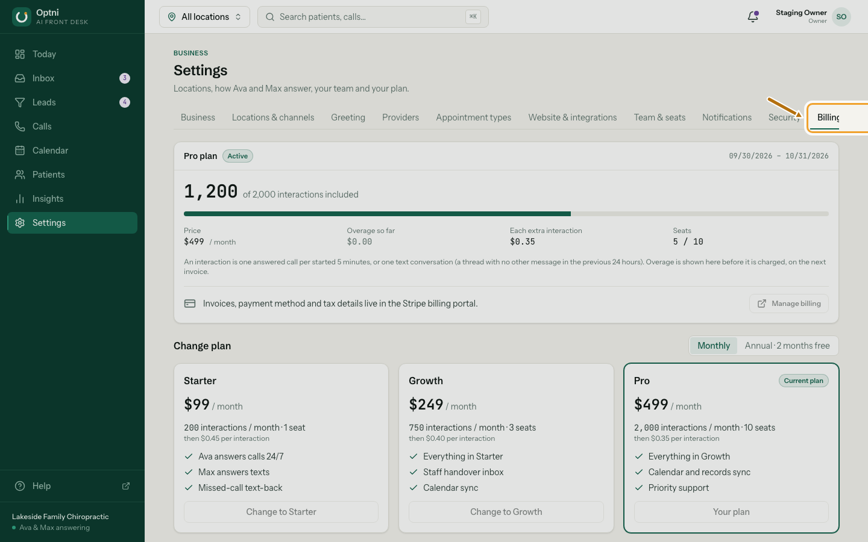Go to Calls via the phone icon
Viewport: 868px width, 542px height.
coord(20,126)
